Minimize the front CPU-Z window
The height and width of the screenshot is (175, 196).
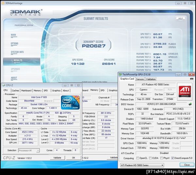tap(65, 85)
